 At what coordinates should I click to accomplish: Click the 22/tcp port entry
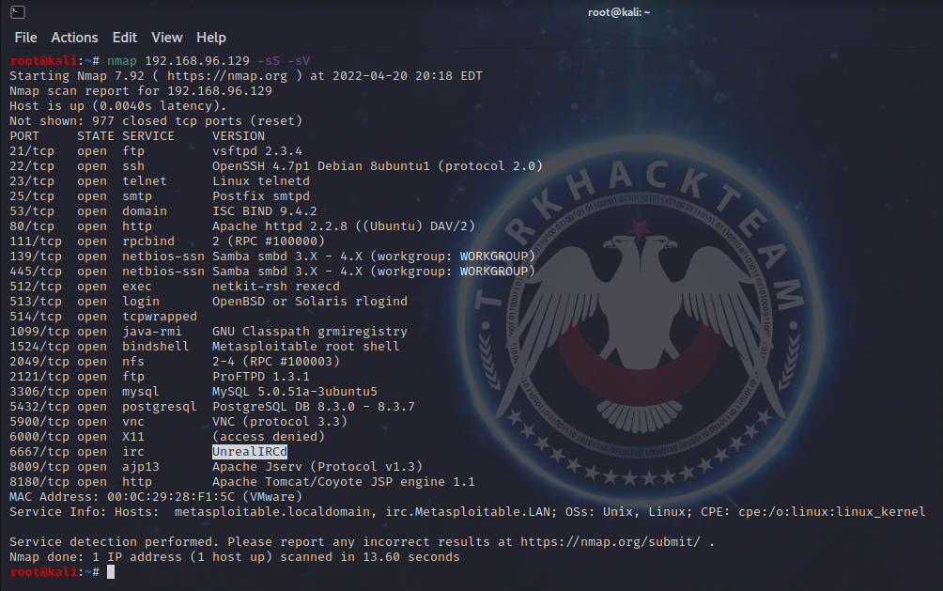click(32, 166)
